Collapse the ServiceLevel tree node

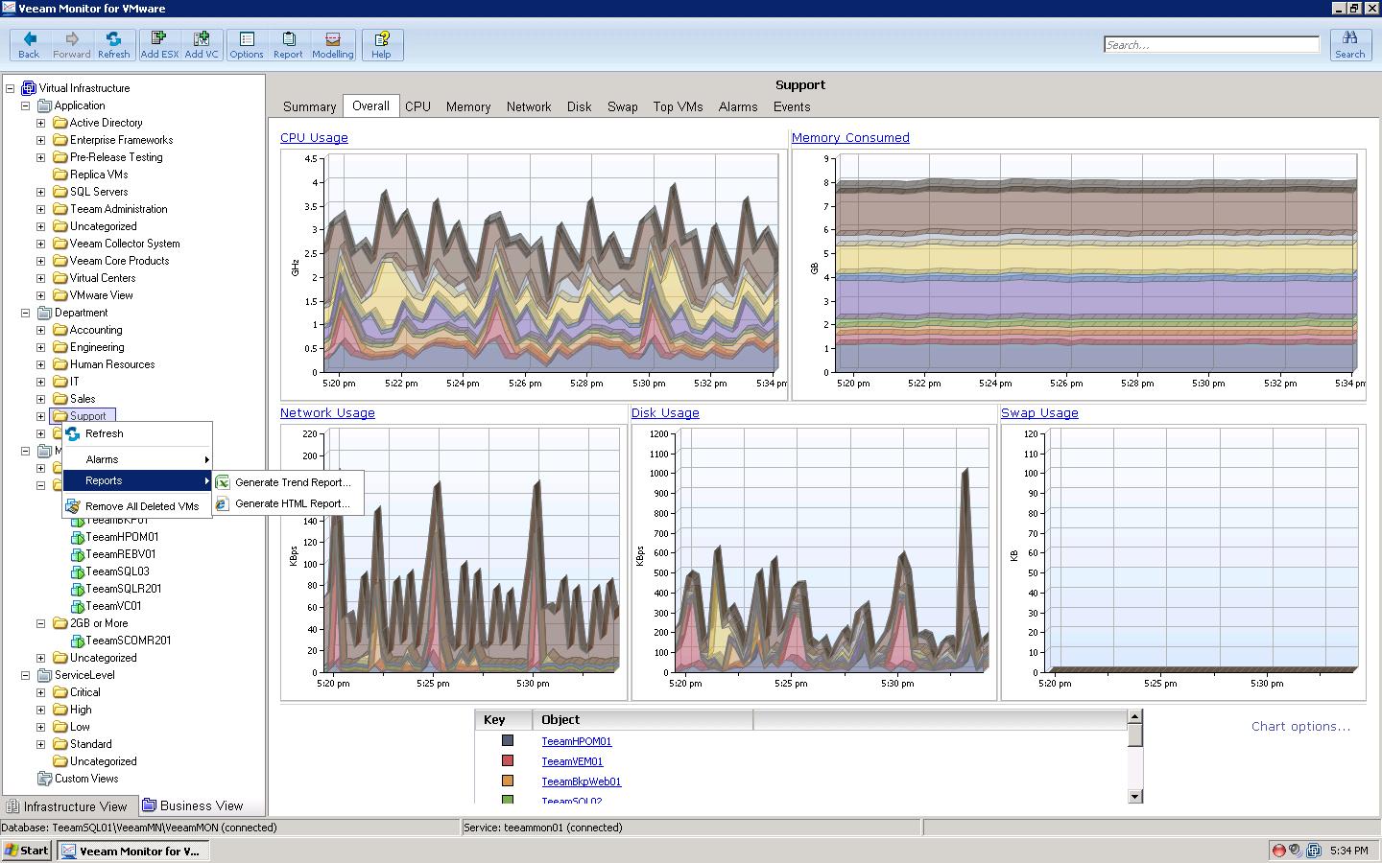coord(26,675)
